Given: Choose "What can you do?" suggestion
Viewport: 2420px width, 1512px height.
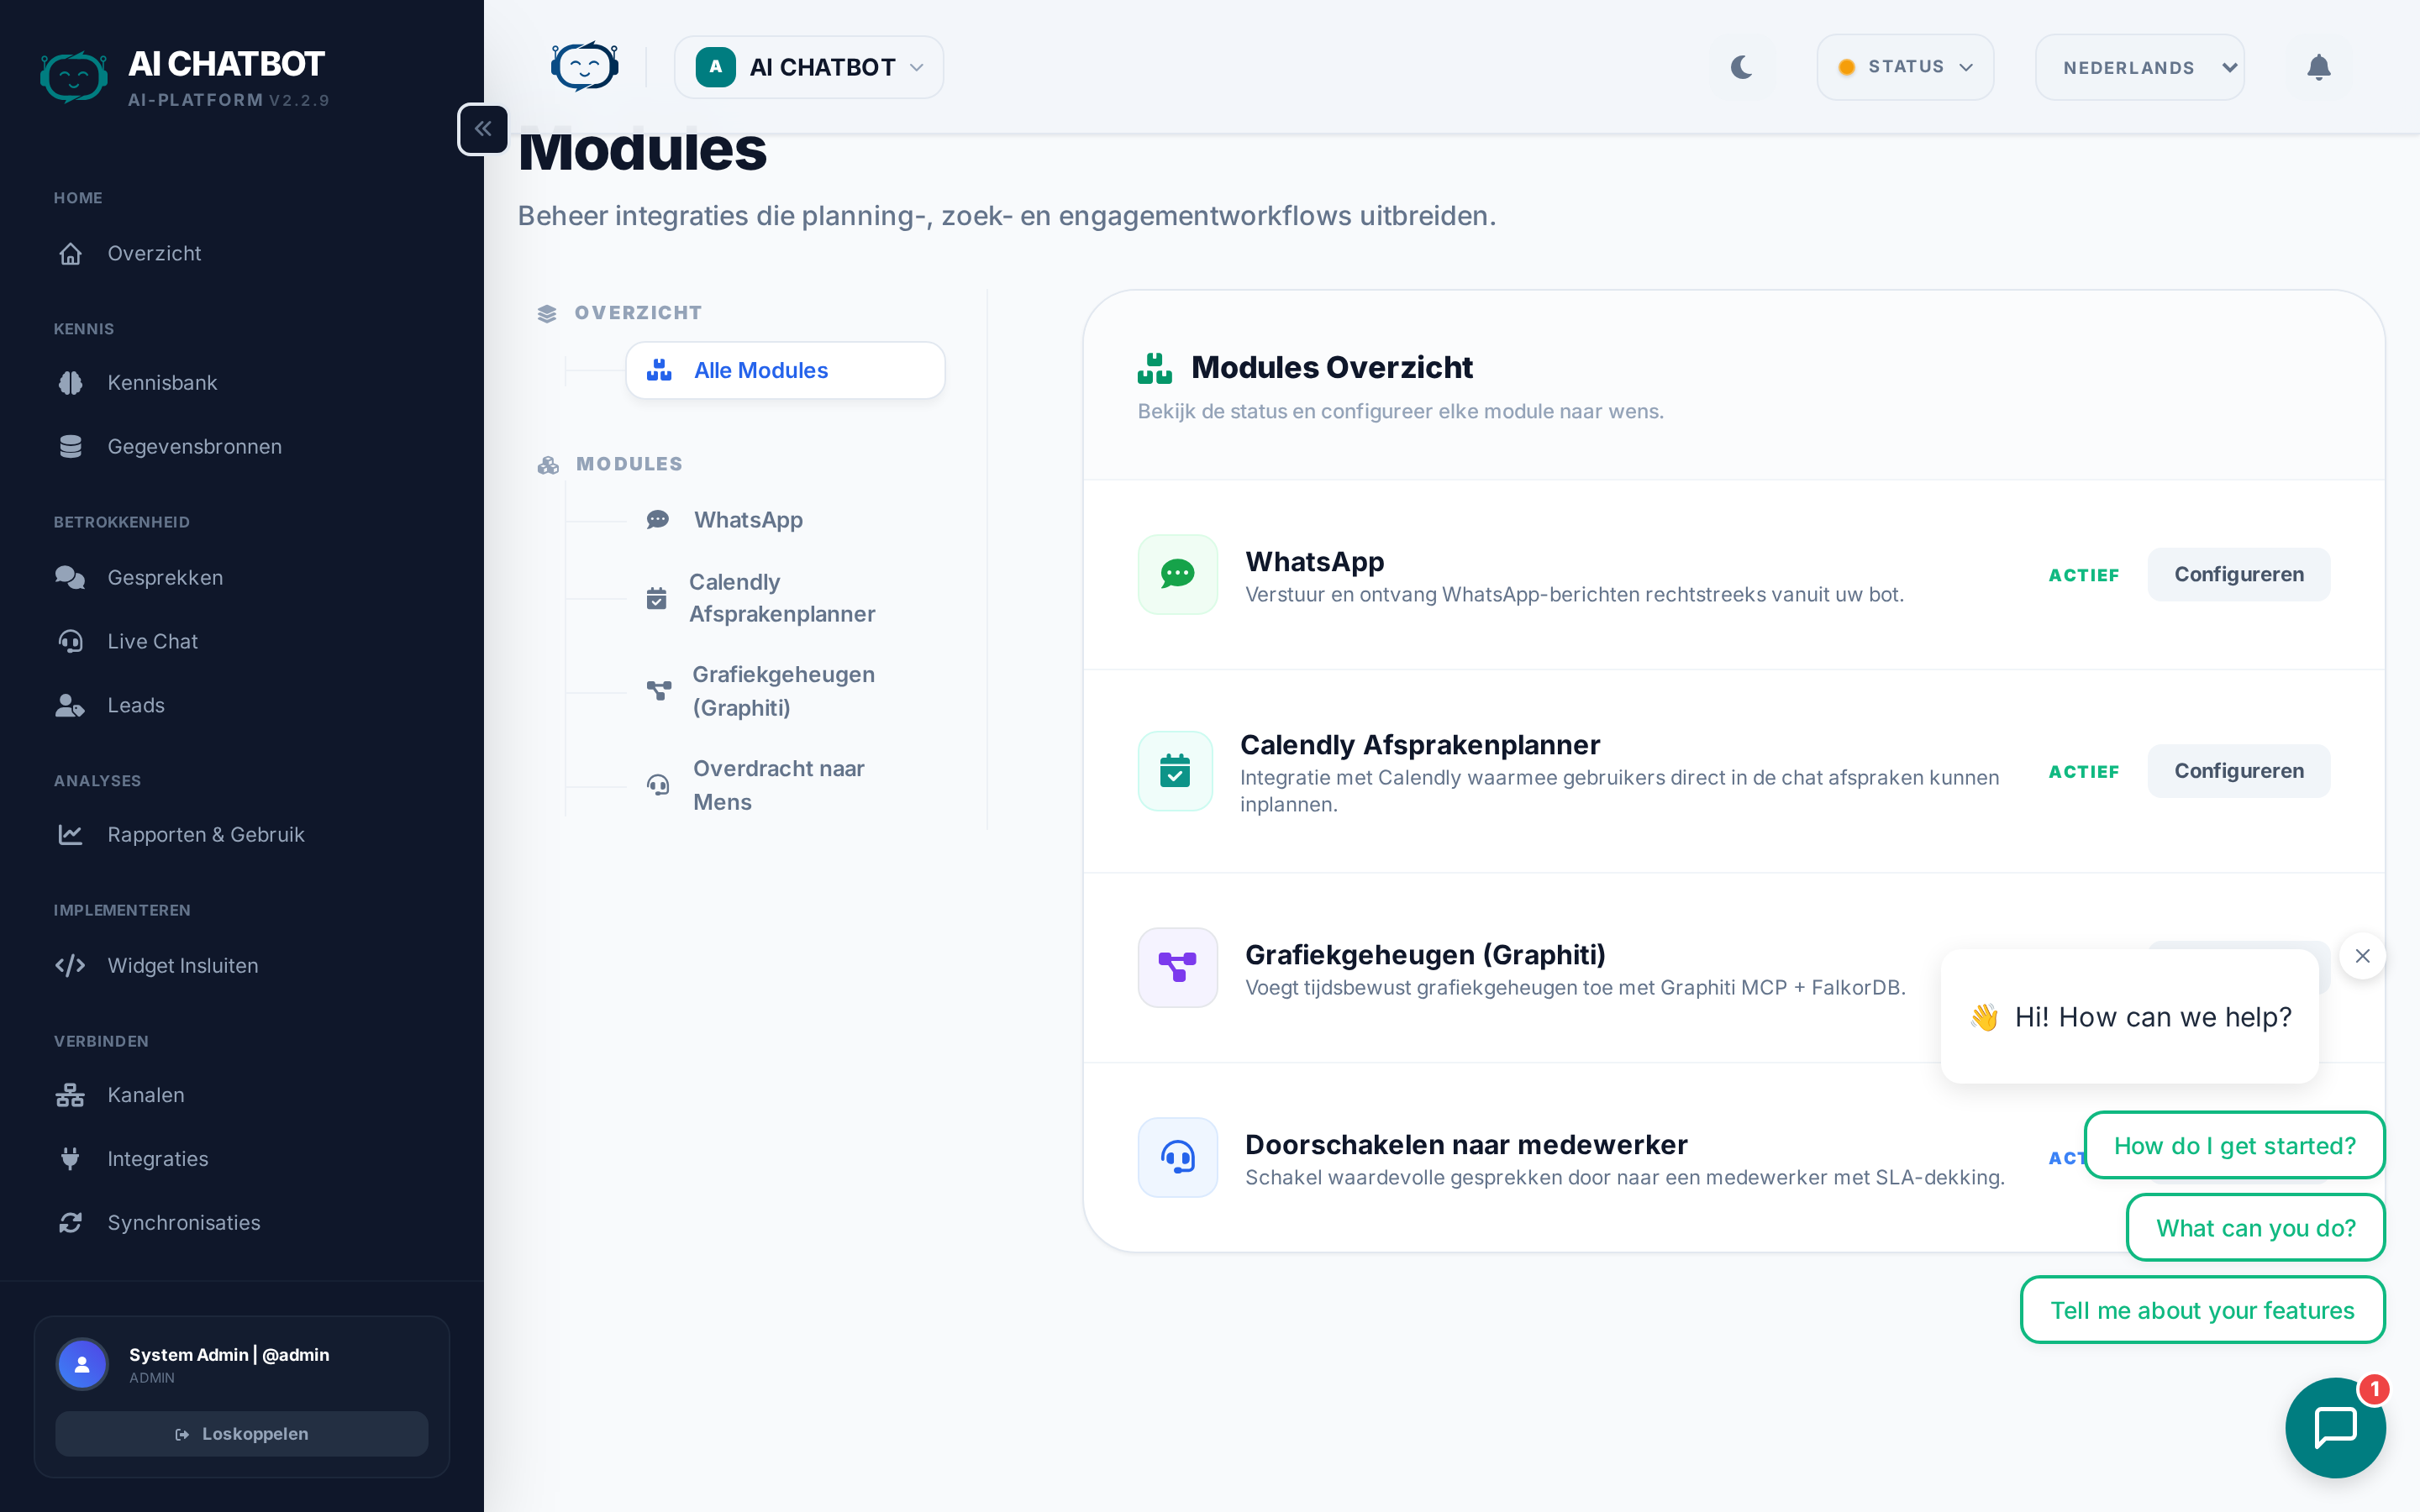Looking at the screenshot, I should coord(2255,1228).
